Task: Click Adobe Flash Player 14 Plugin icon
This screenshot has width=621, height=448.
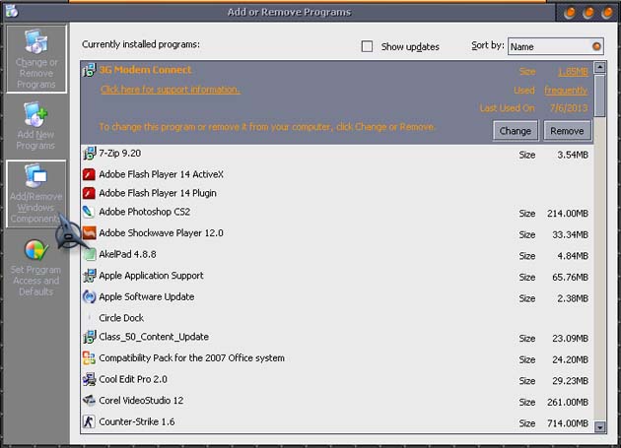Action: coord(89,193)
